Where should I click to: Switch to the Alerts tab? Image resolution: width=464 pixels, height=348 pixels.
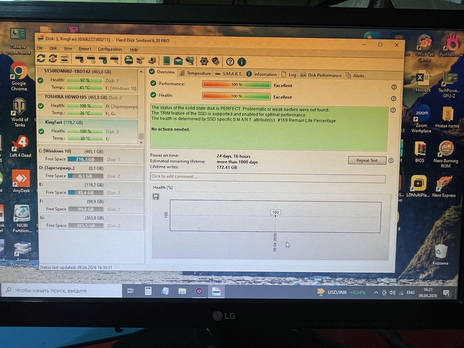tap(355, 76)
